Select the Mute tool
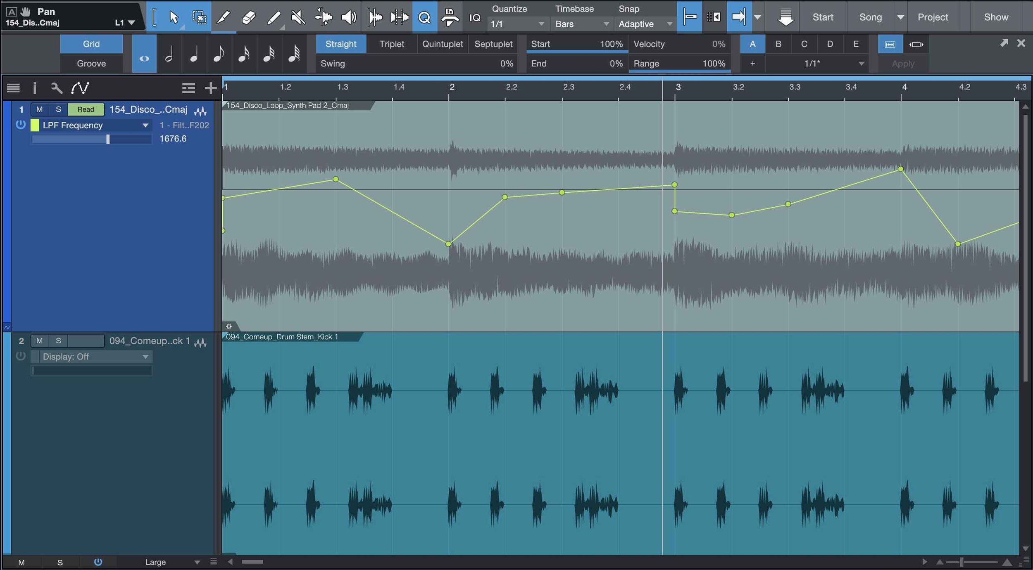The image size is (1033, 570). point(298,17)
